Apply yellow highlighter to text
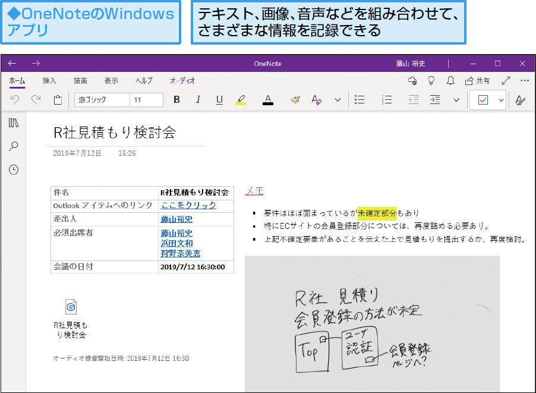 coord(241,99)
